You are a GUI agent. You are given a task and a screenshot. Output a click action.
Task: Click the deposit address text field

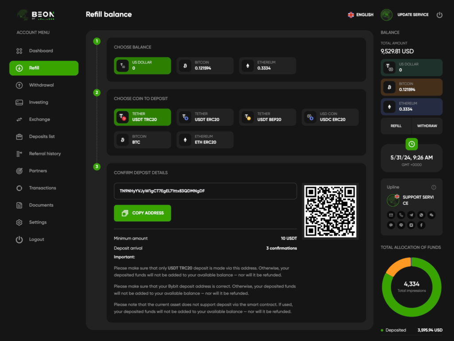[205, 191]
